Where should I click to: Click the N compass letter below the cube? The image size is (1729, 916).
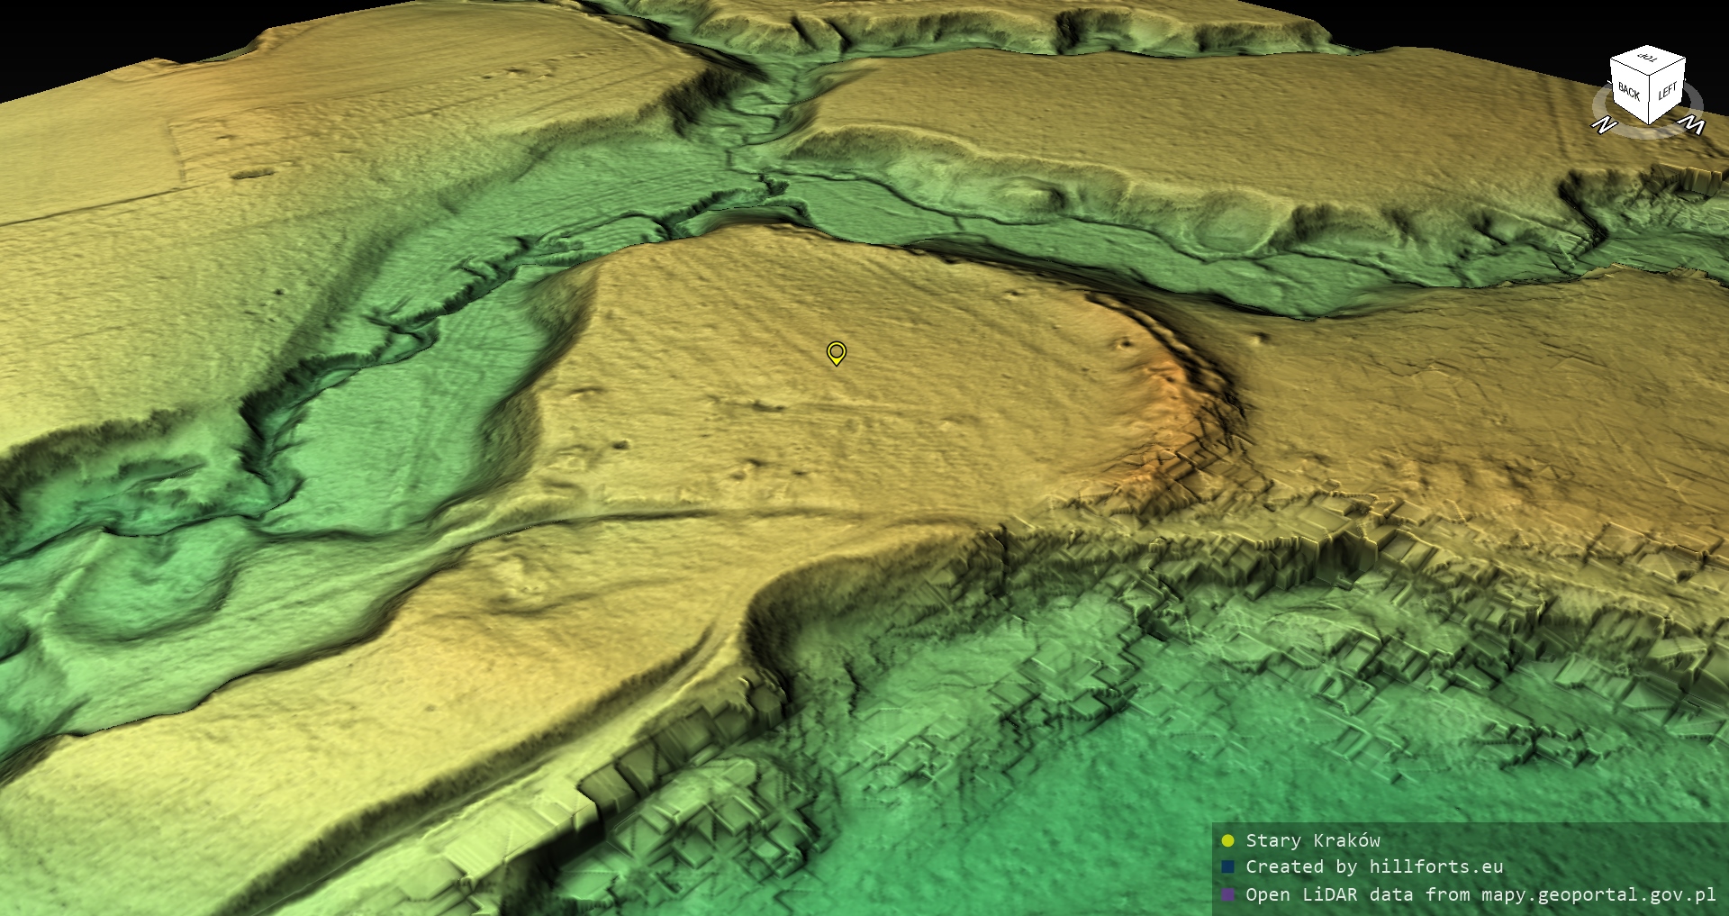pyautogui.click(x=1603, y=125)
